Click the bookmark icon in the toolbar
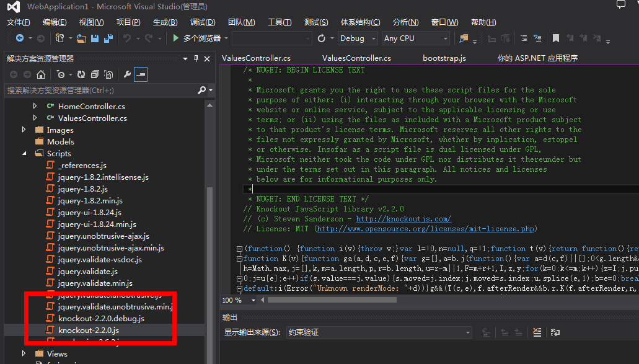The image size is (639, 364). click(556, 38)
